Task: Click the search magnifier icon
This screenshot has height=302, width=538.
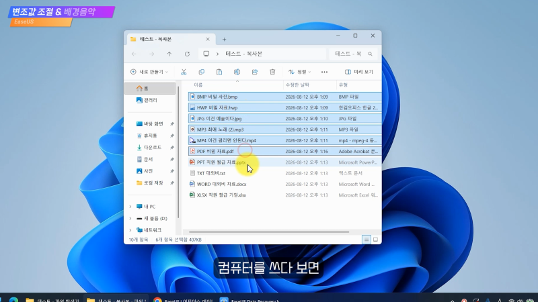Action: tap(371, 54)
